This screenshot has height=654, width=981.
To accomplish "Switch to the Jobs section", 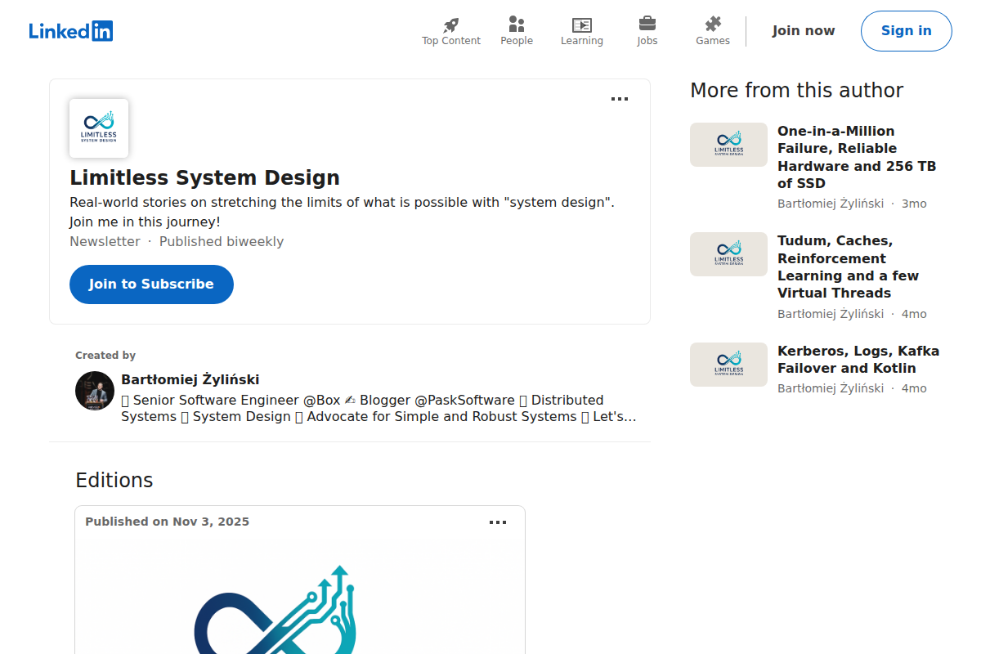I will click(647, 31).
